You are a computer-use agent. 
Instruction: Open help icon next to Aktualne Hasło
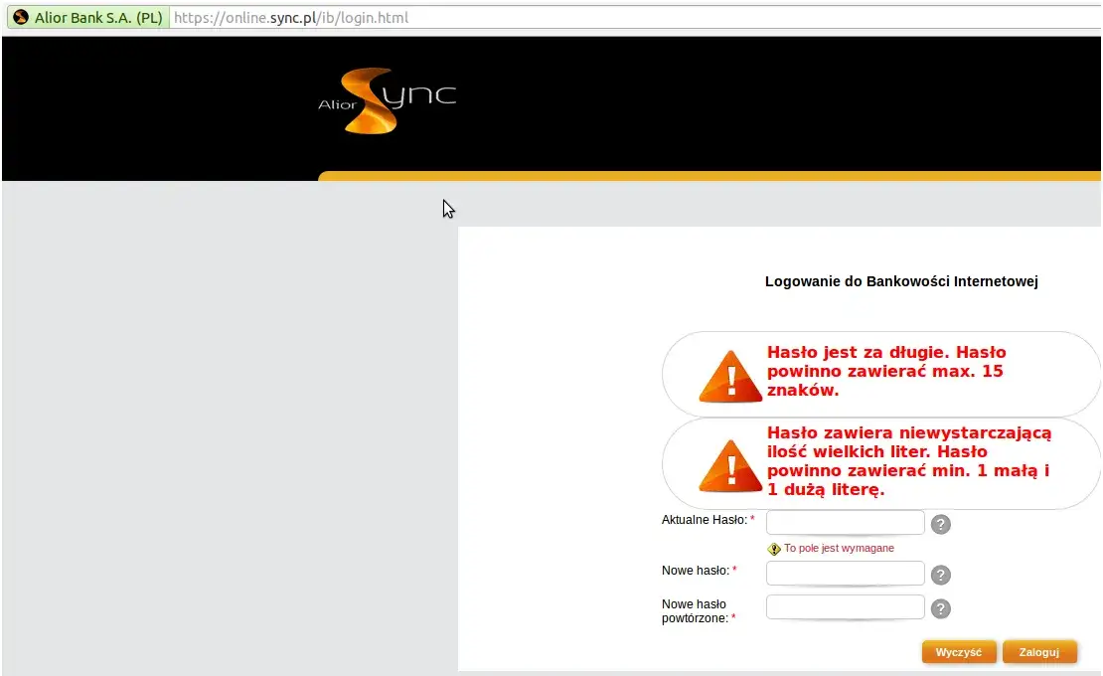941,524
